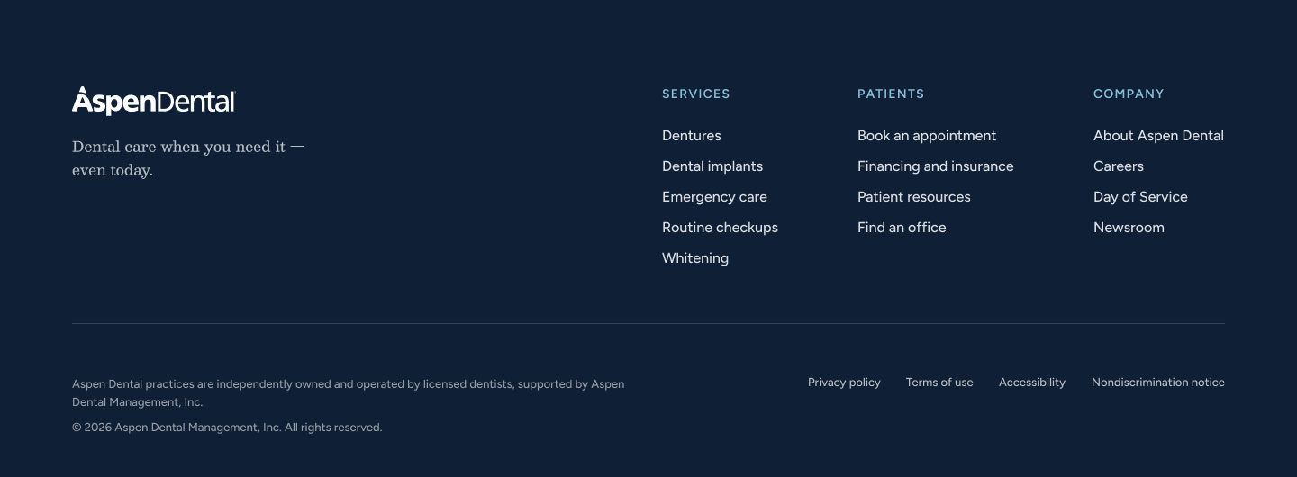Visit the Careers link
This screenshot has height=477, width=1297.
(1119, 166)
